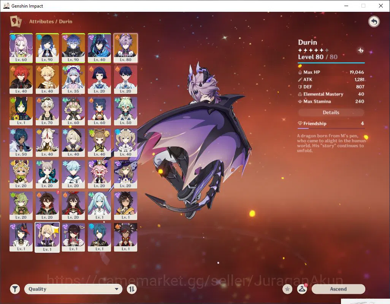Open the character archive cards icon
390x304 pixels.
pos(16,21)
